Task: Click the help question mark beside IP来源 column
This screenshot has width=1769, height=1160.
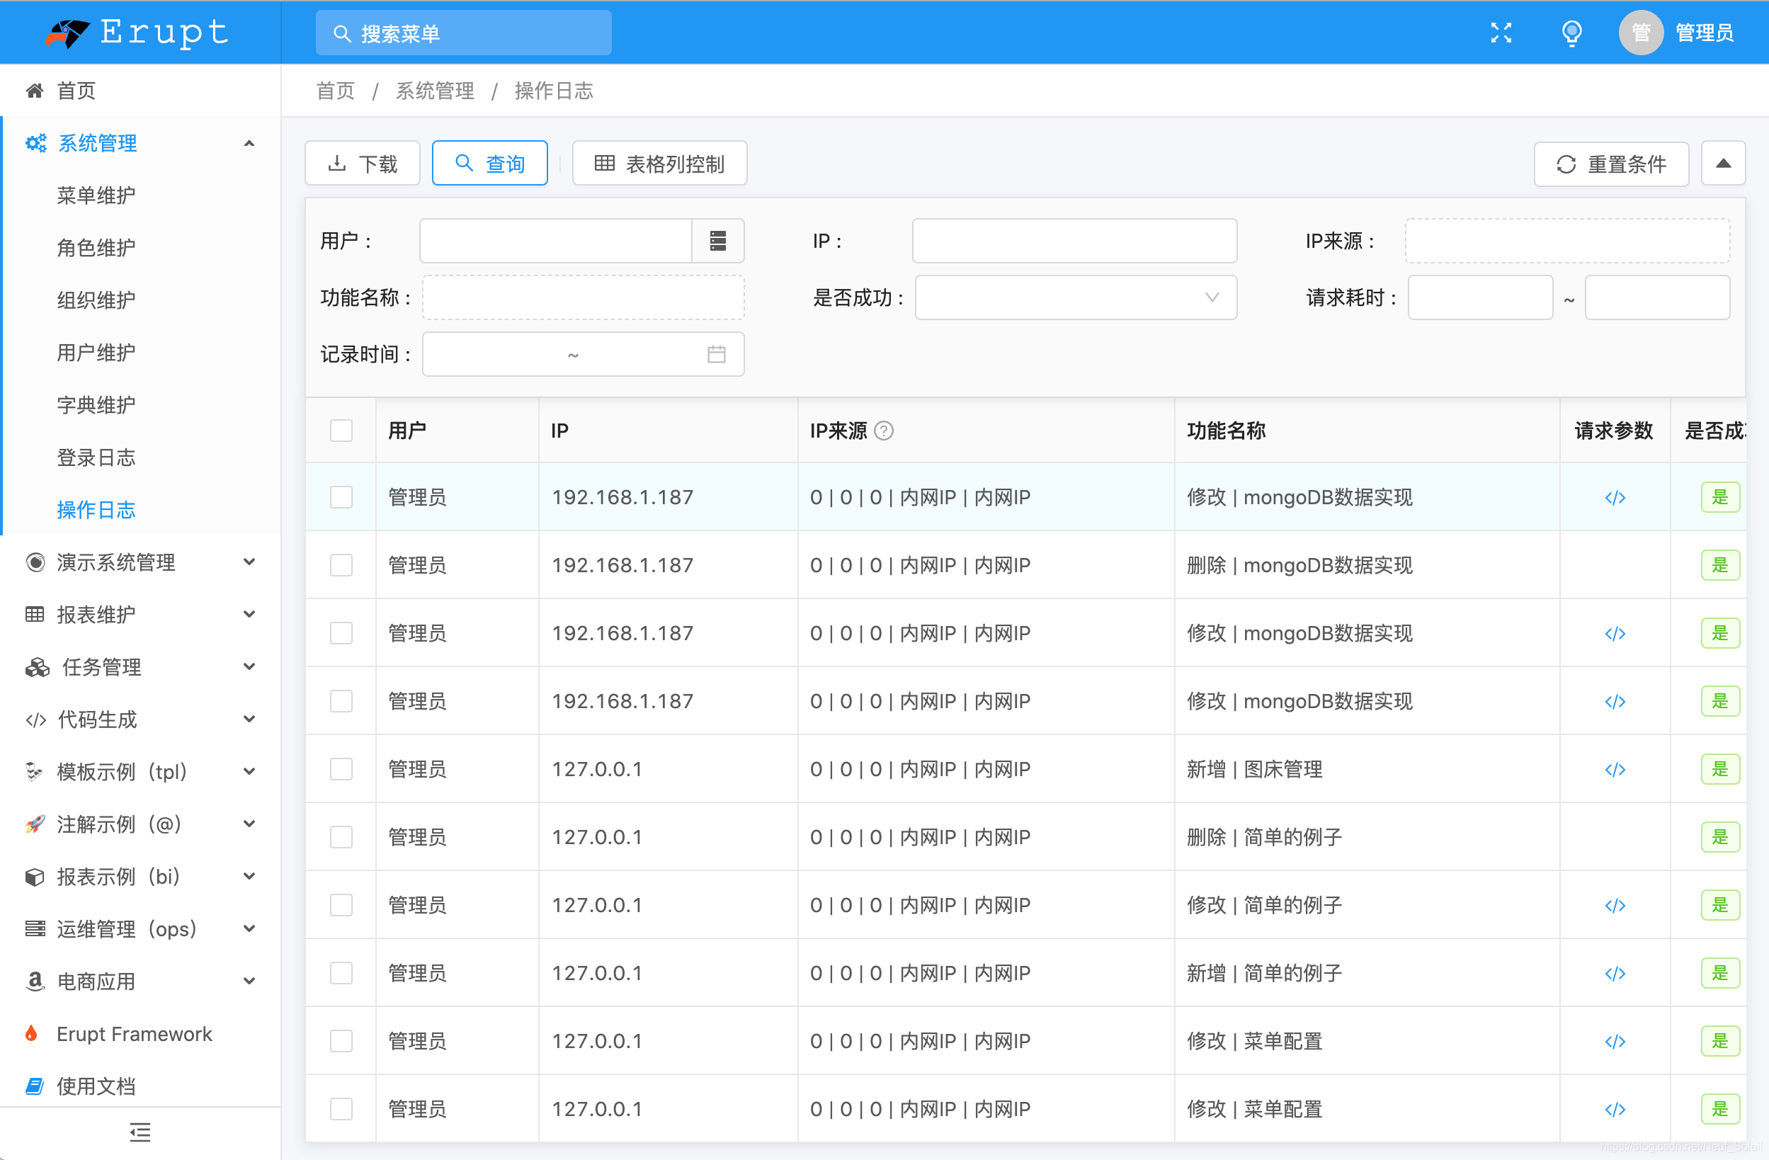Action: [x=884, y=431]
